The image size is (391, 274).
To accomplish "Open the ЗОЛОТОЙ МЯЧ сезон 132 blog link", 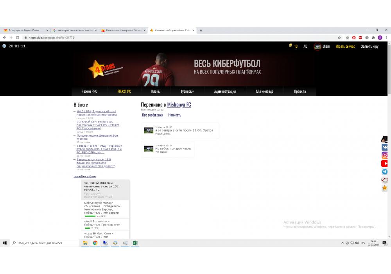I will [x=98, y=125].
